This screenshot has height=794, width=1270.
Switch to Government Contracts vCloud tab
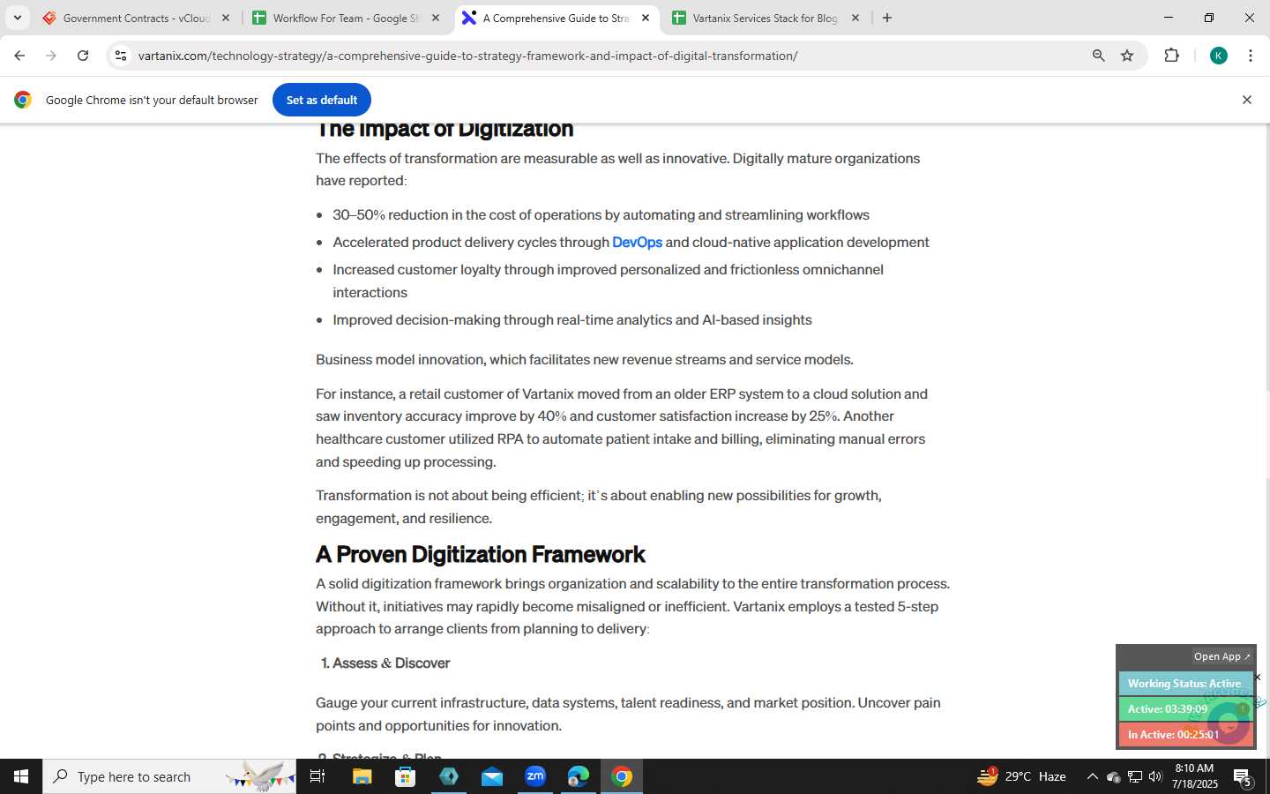point(136,18)
